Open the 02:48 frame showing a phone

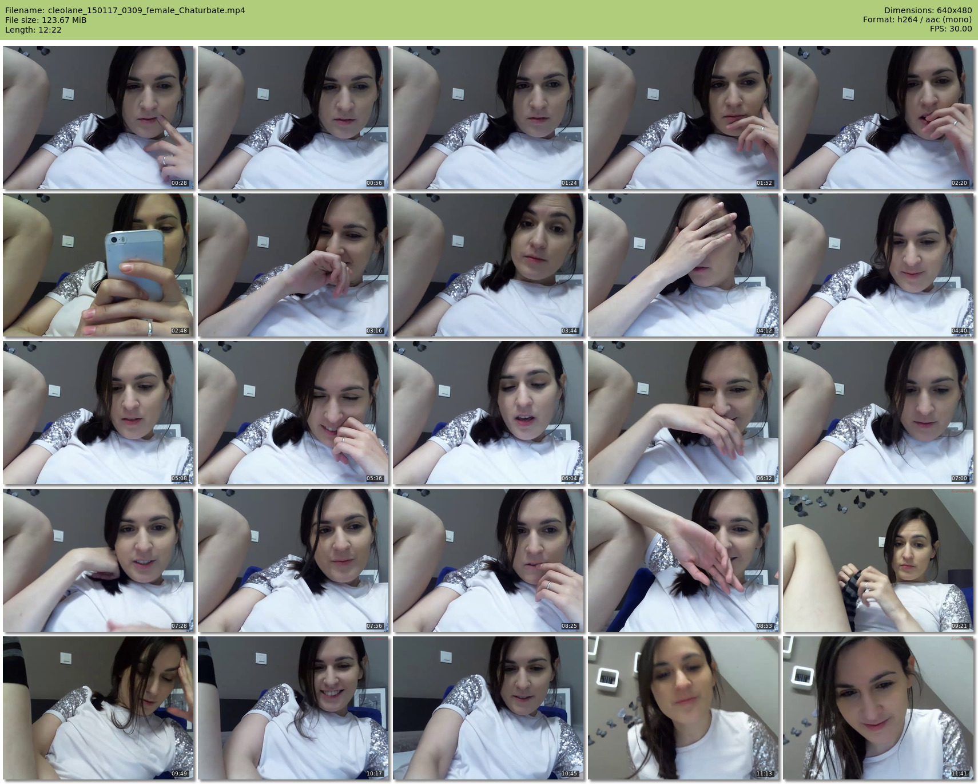click(x=98, y=265)
